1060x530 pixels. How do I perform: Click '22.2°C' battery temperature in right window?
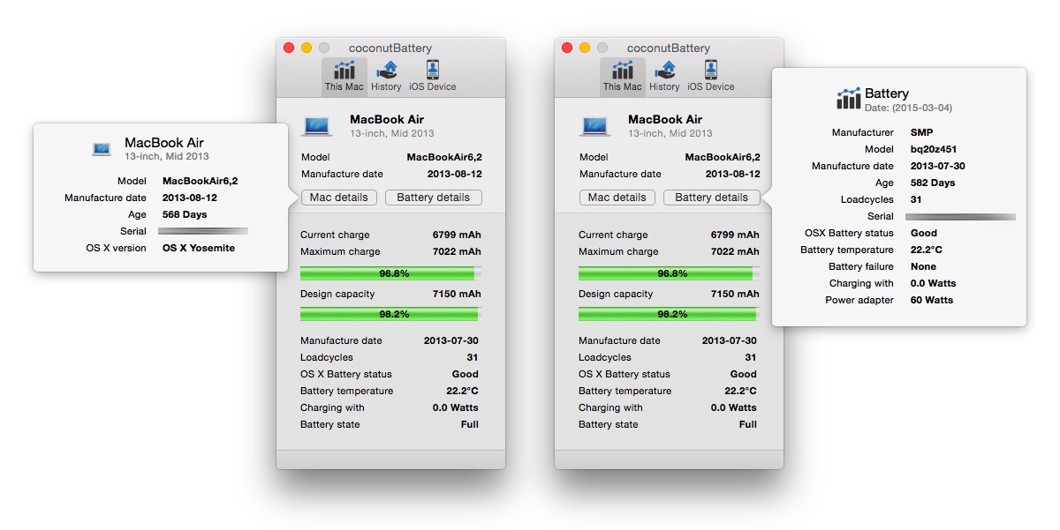click(741, 391)
